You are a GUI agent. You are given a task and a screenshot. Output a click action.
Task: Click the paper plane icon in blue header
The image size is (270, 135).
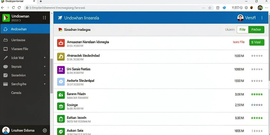coord(60,18)
